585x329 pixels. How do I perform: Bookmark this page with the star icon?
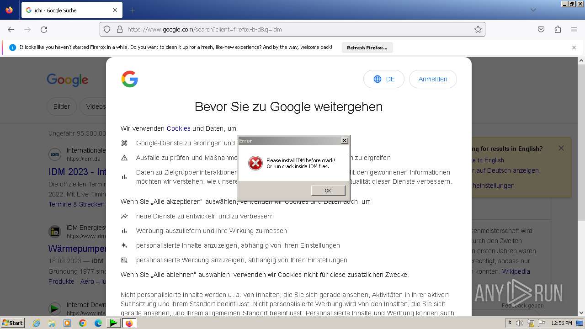(478, 29)
